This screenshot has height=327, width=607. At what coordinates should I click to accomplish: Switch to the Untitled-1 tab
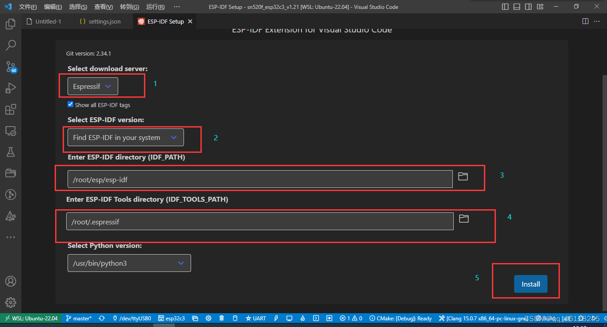(x=48, y=21)
